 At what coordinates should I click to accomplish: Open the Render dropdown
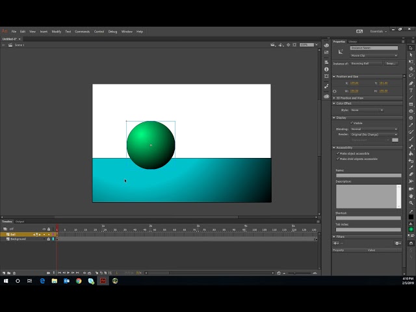[x=374, y=135]
